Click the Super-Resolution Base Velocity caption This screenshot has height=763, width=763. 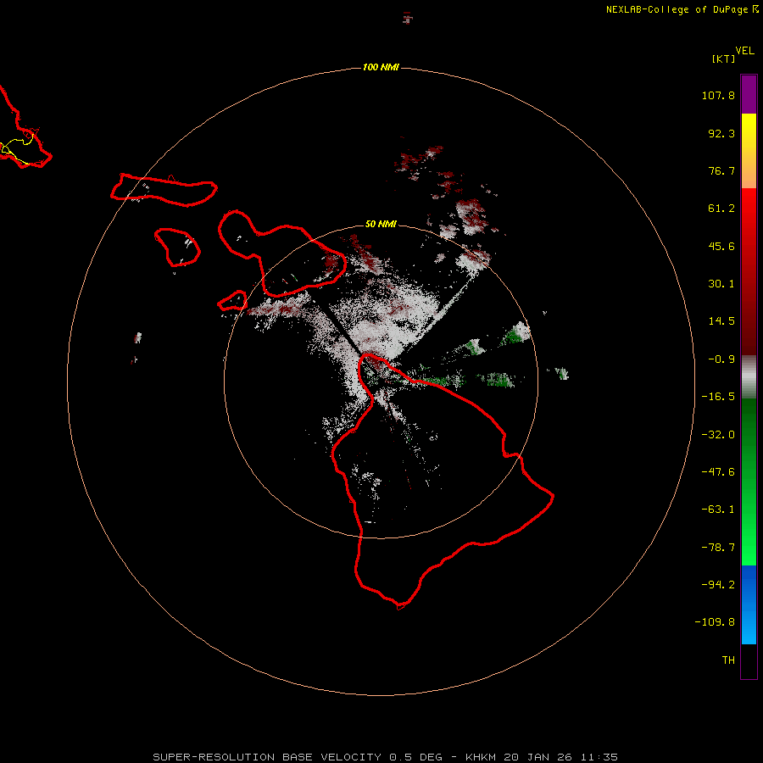[x=386, y=757]
